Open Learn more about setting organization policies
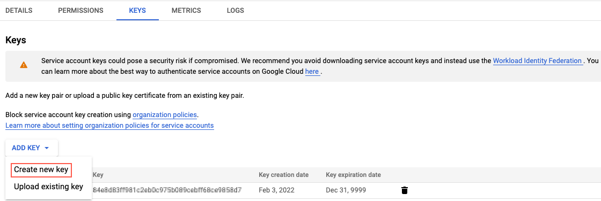Viewport: 601px width, 201px height. (109, 125)
